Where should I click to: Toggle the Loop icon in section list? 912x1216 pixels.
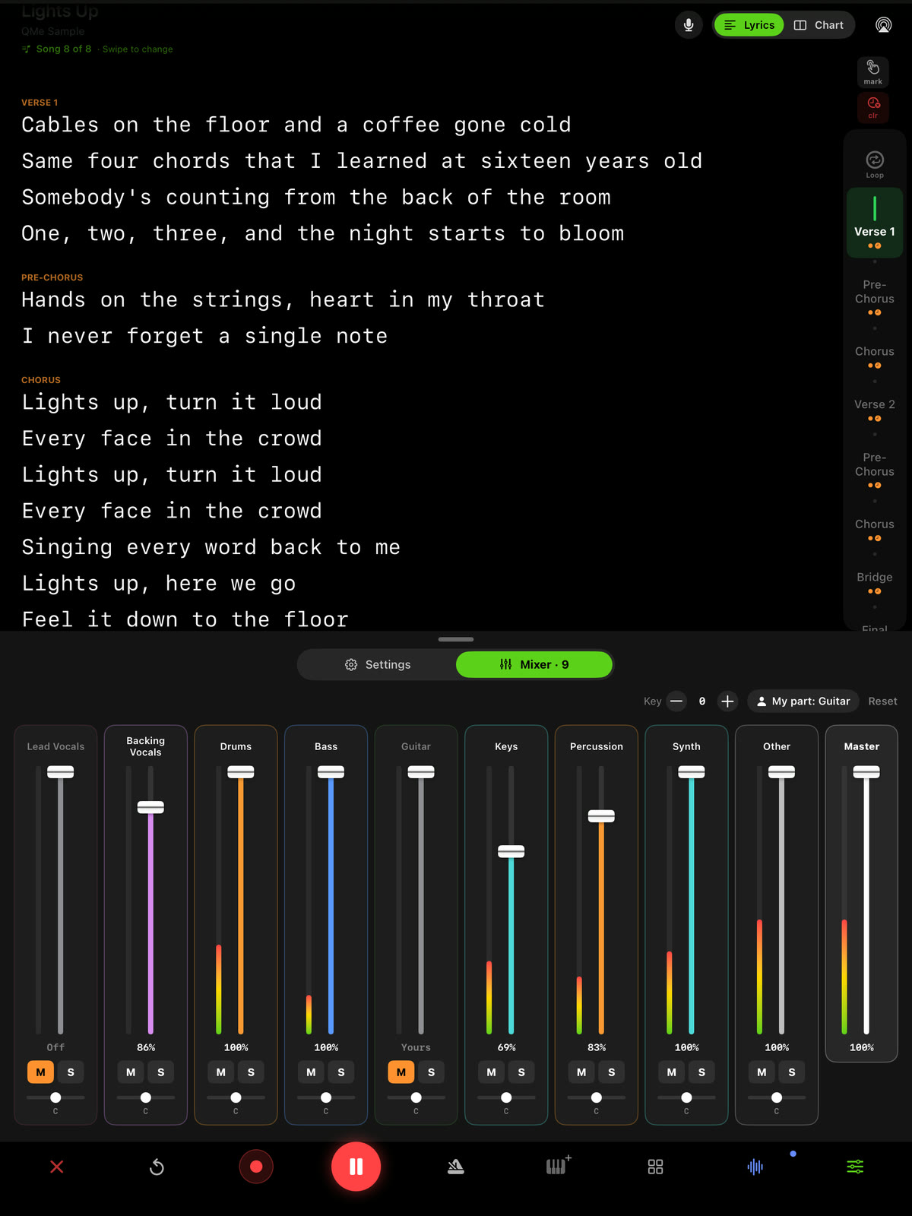pos(875,163)
